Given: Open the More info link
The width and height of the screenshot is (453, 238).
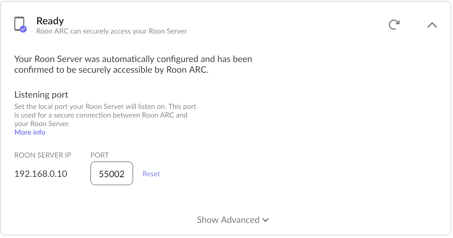Looking at the screenshot, I should pyautogui.click(x=30, y=132).
